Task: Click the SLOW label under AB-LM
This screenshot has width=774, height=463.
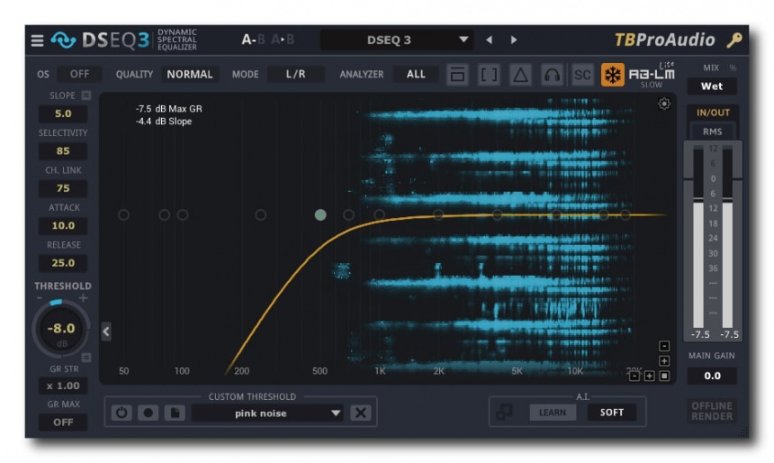Action: [651, 85]
